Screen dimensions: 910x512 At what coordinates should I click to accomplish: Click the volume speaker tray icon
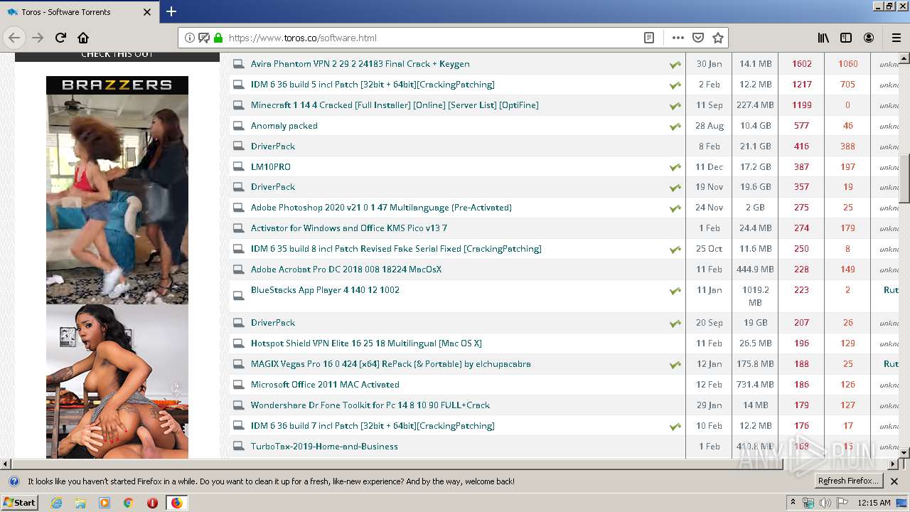point(825,503)
